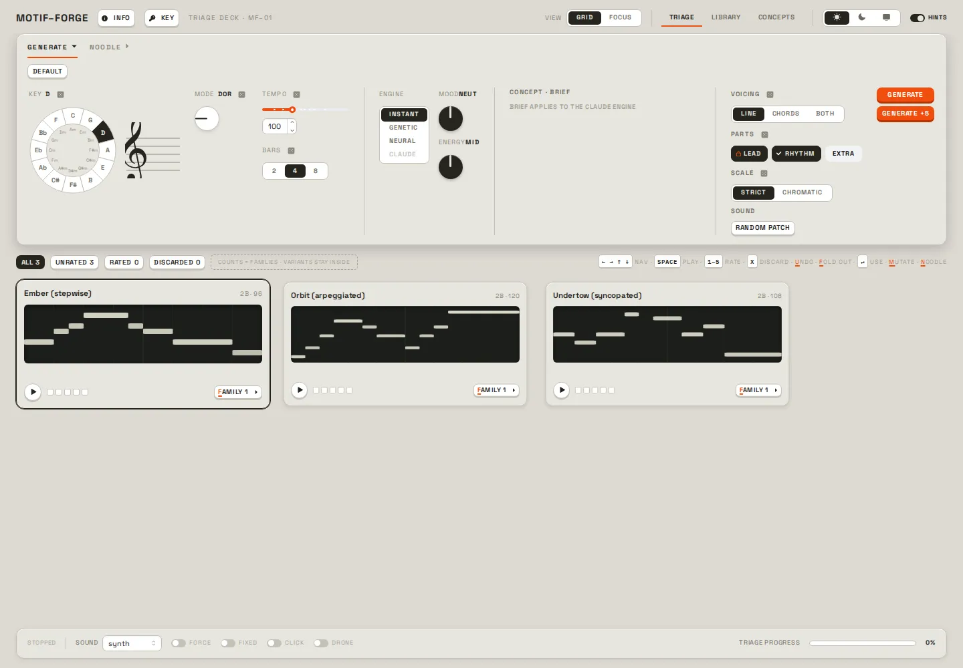Click the BARS dice randomize icon

(x=291, y=150)
